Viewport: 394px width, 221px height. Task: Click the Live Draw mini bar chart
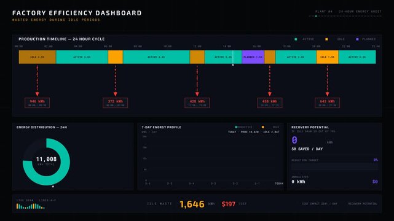(x=30, y=206)
